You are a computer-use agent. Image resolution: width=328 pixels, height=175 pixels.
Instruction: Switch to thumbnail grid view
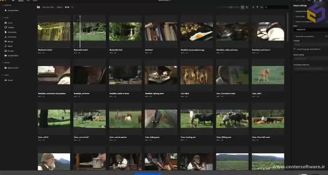tap(242, 7)
